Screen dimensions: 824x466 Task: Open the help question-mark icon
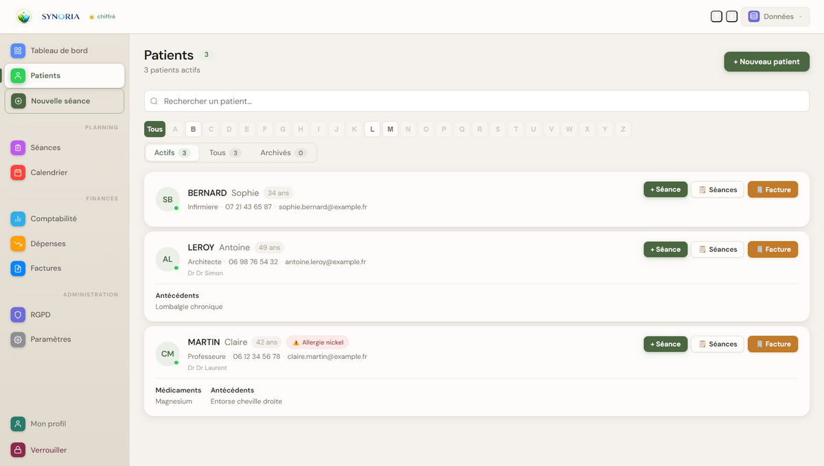(x=716, y=16)
